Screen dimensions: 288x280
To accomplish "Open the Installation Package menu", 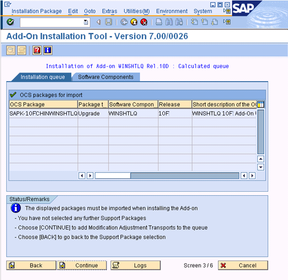I will (x=37, y=11).
